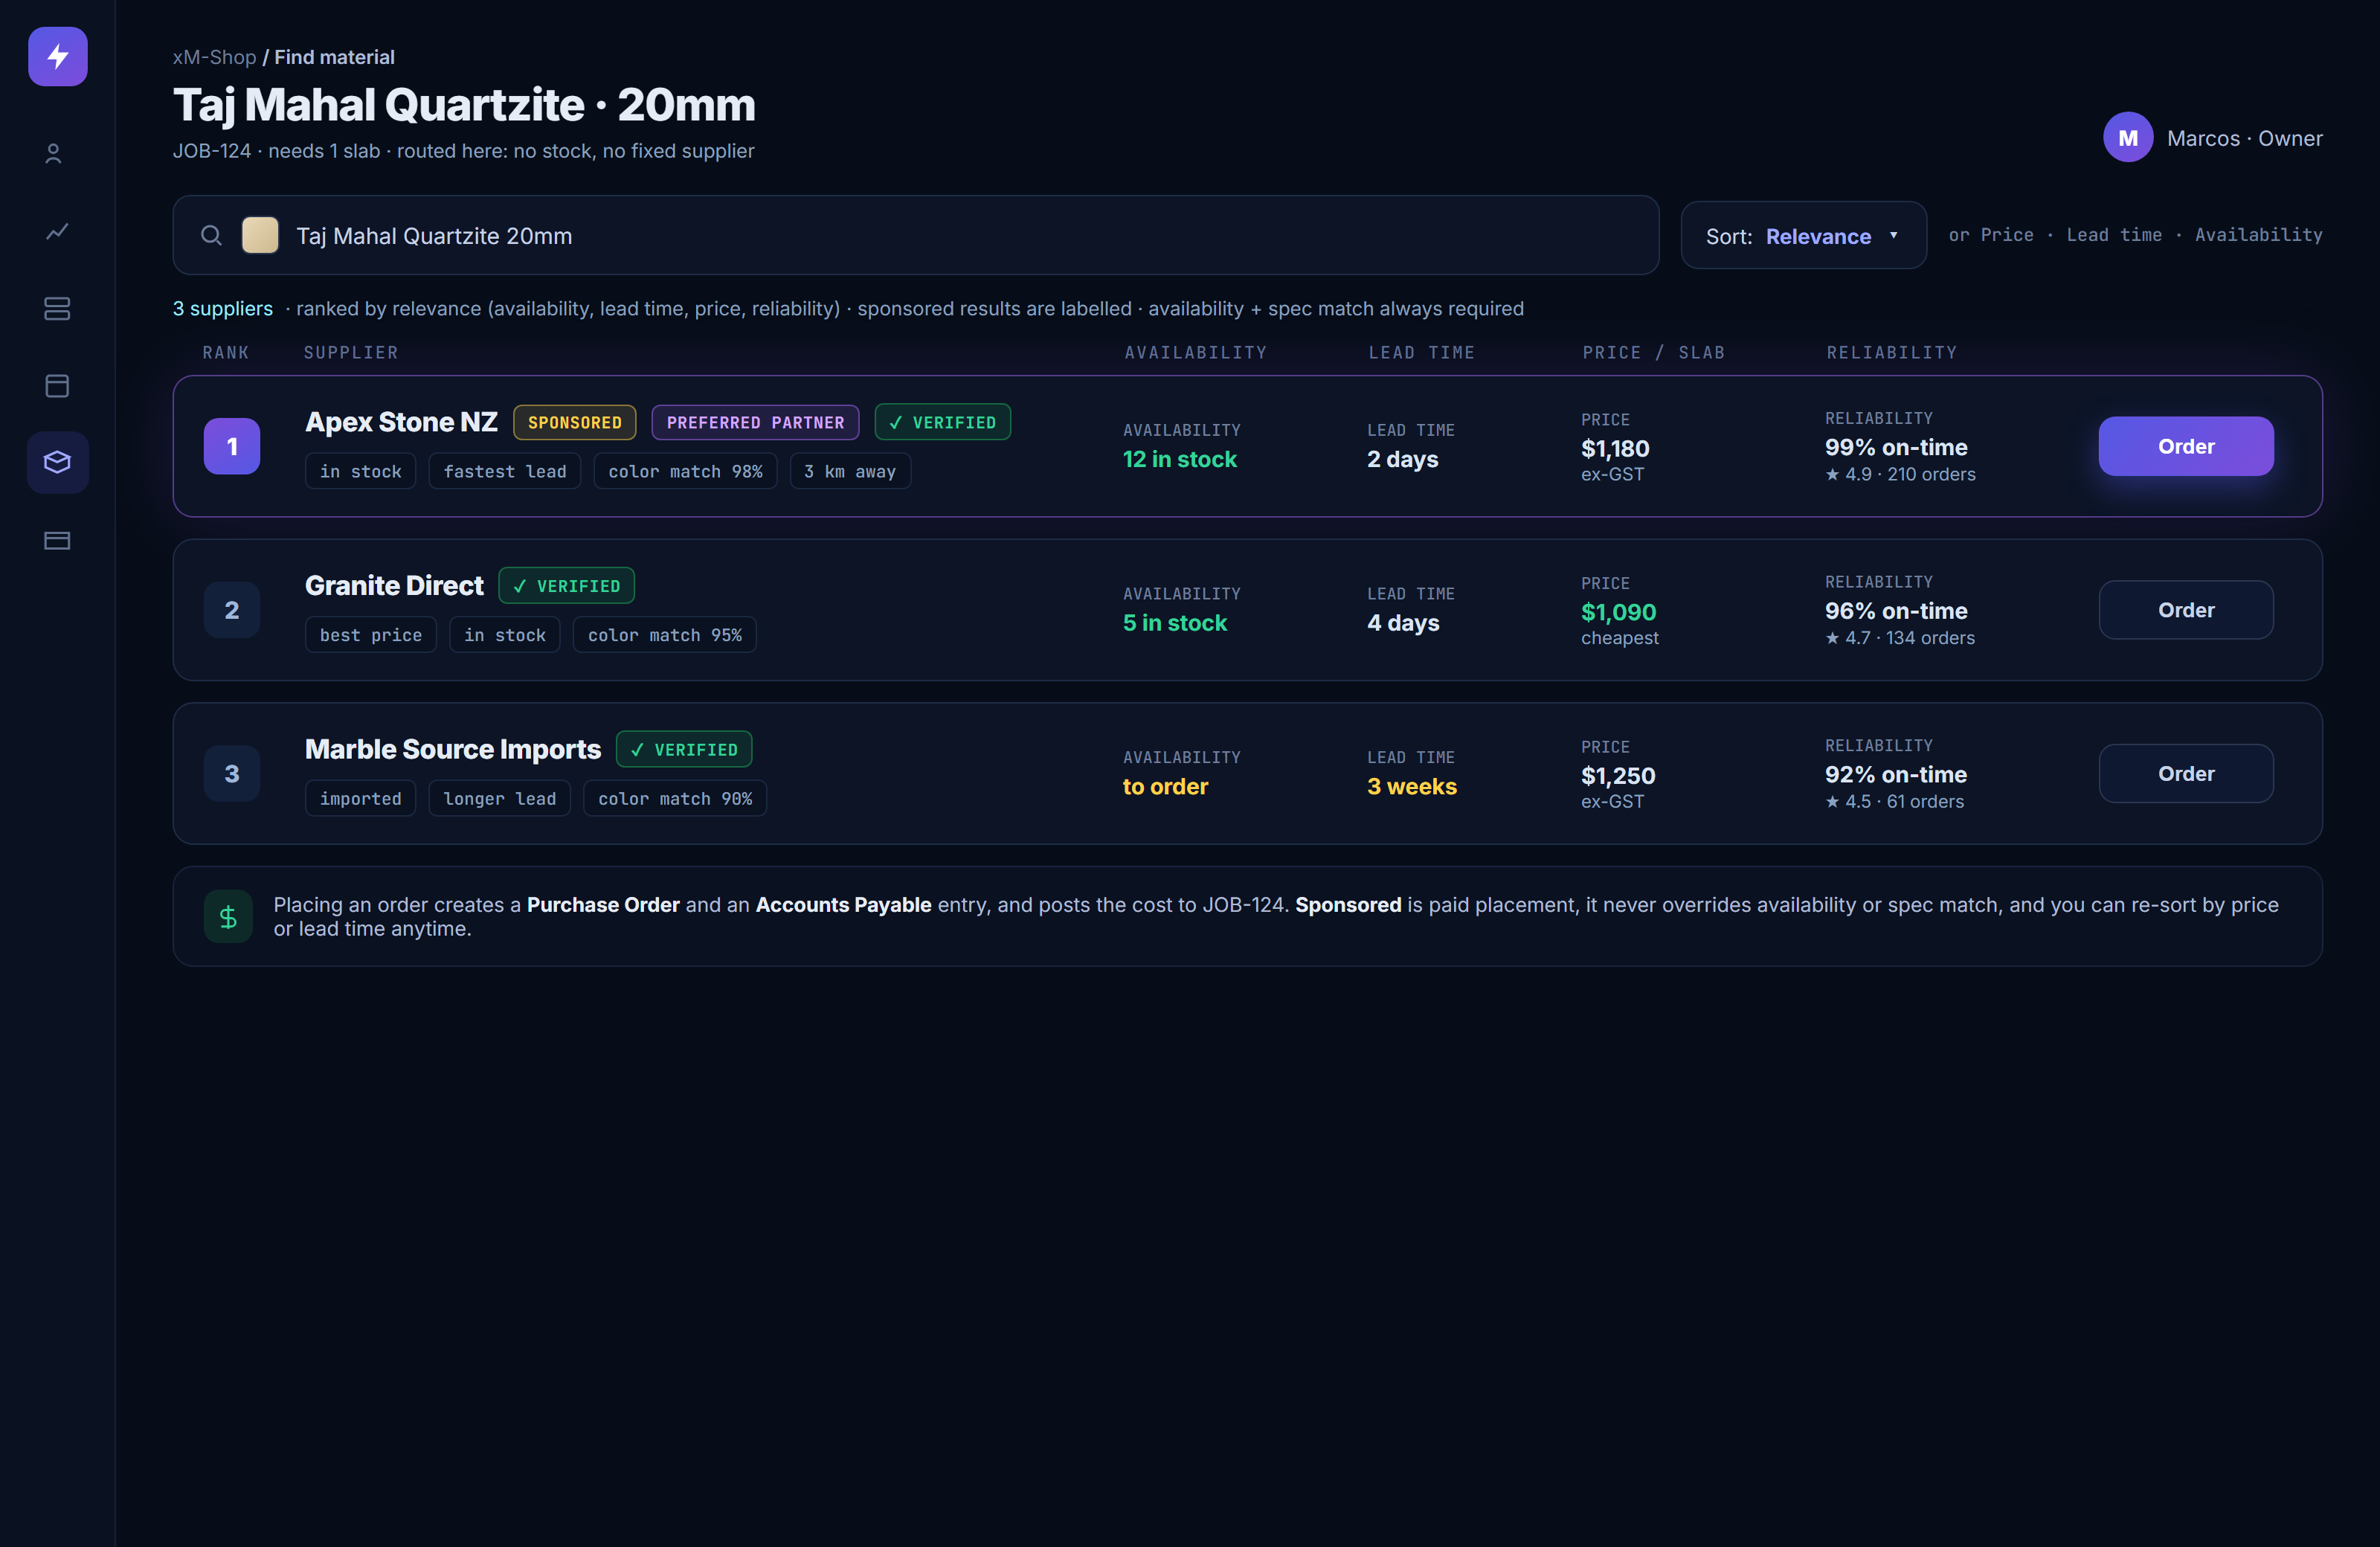
Task: Order from Marble Source Imports
Action: [x=2185, y=773]
